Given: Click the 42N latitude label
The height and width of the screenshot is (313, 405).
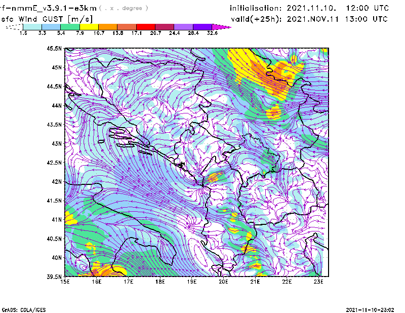Looking at the screenshot, I should click(x=57, y=182).
